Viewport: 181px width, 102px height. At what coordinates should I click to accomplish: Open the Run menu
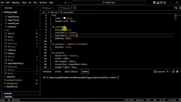[x=35, y=3]
